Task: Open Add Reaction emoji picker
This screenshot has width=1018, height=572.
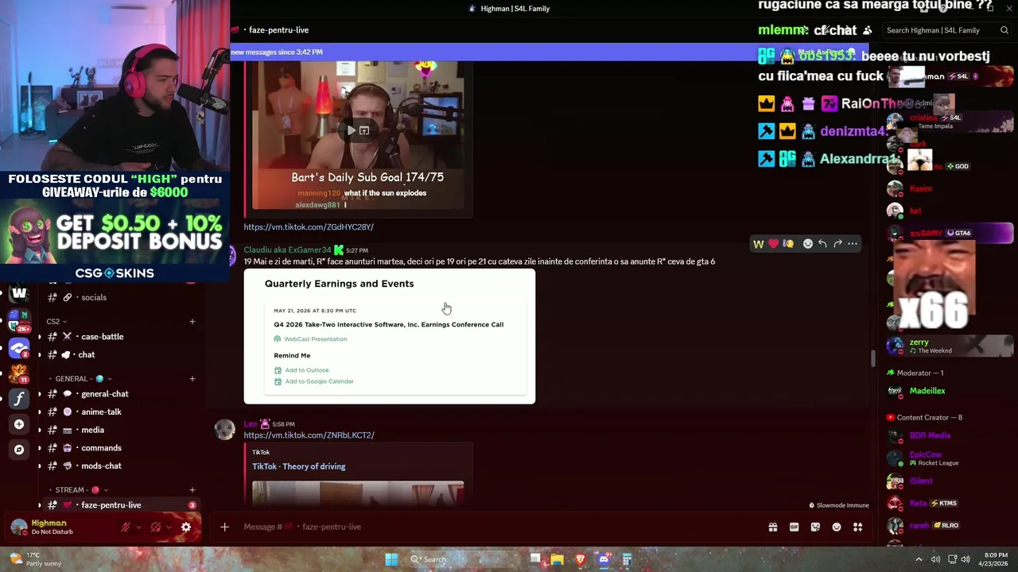Action: (x=807, y=244)
